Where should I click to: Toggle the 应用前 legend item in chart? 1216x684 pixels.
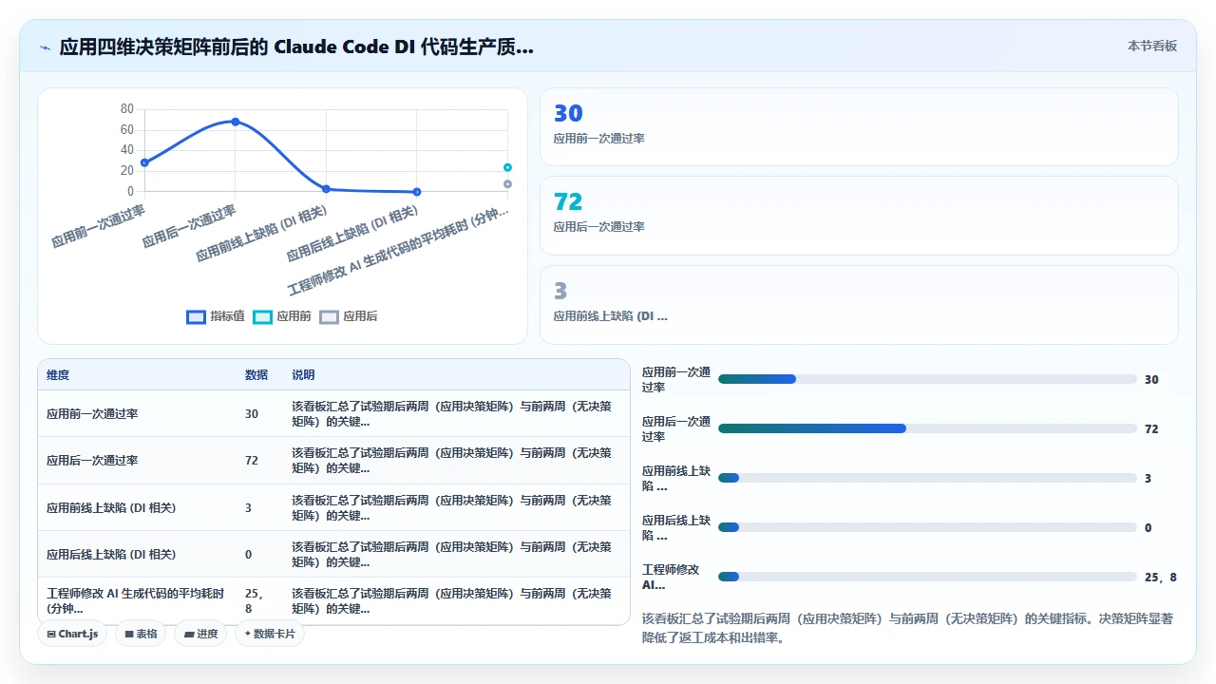pyautogui.click(x=282, y=316)
